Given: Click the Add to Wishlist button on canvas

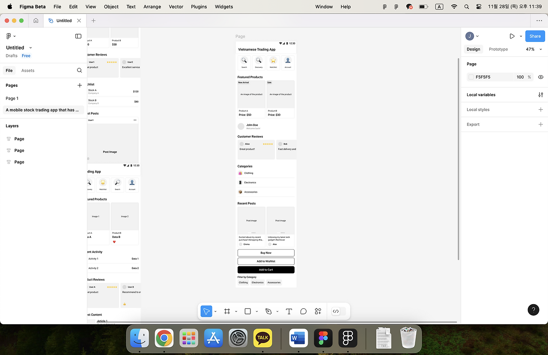Looking at the screenshot, I should click(x=266, y=261).
